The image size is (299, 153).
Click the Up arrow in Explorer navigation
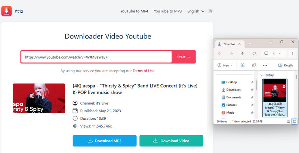pyautogui.click(x=243, y=53)
